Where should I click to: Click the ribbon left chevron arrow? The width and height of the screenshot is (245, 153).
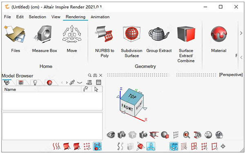(241, 57)
